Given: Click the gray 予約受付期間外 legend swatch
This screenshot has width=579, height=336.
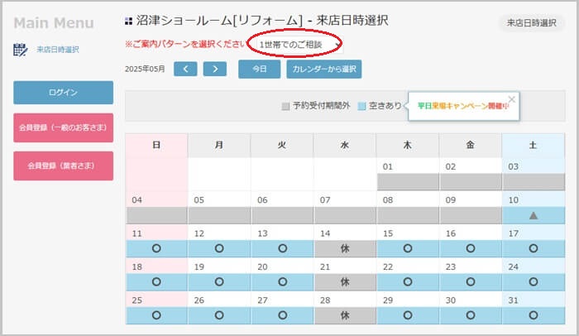Looking at the screenshot, I should pyautogui.click(x=285, y=107).
